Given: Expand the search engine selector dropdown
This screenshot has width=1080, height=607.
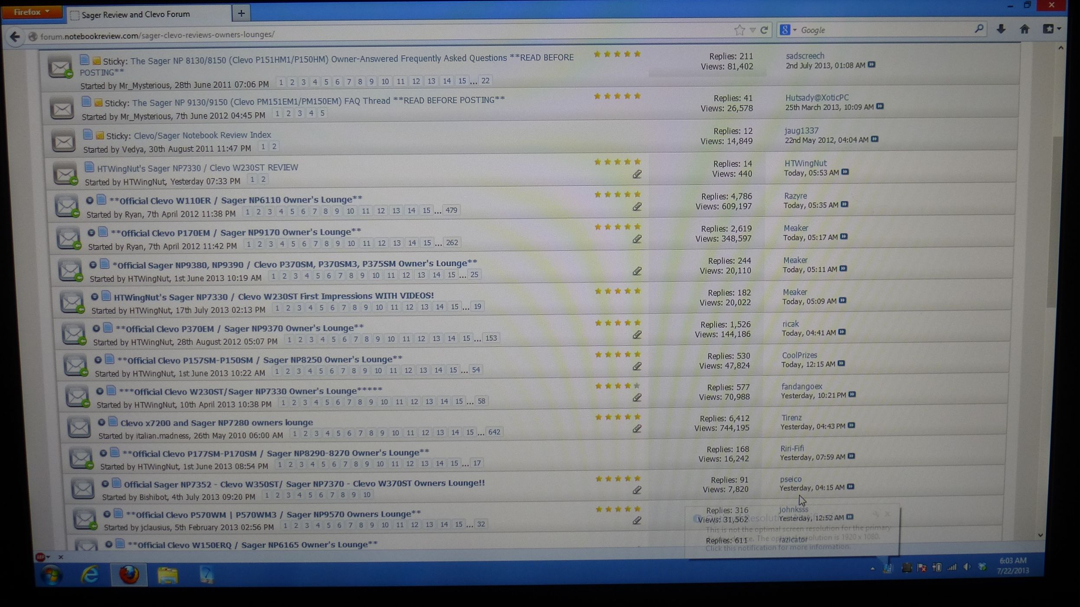Looking at the screenshot, I should 787,29.
